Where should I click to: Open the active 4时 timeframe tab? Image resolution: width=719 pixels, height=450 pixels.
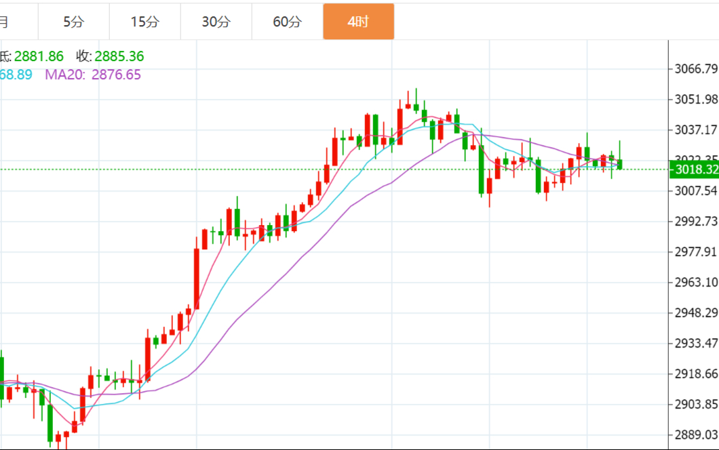click(x=359, y=22)
